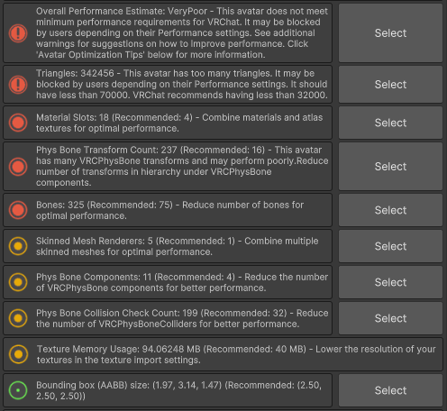Click the red error icon for Overall Performance
Screen dimensions: 447x411
18,33
